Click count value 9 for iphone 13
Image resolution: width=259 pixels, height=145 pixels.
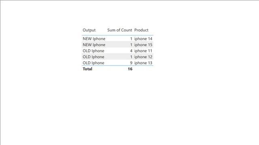[131, 63]
